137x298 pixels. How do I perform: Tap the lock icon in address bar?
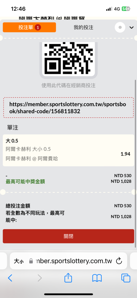click(x=31, y=261)
